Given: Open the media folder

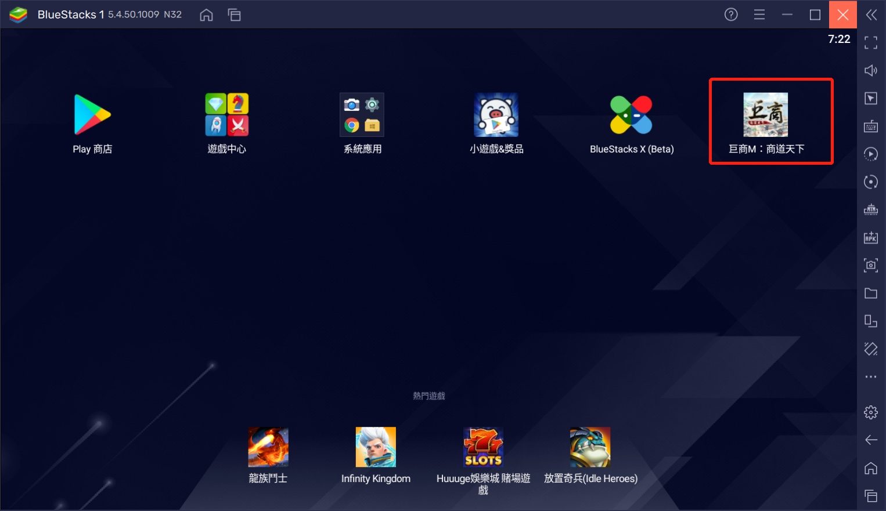Looking at the screenshot, I should point(871,293).
